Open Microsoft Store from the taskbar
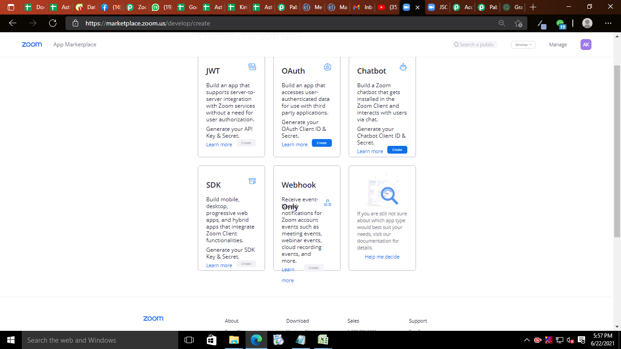Screen dimensions: 621x349 click(x=211, y=340)
